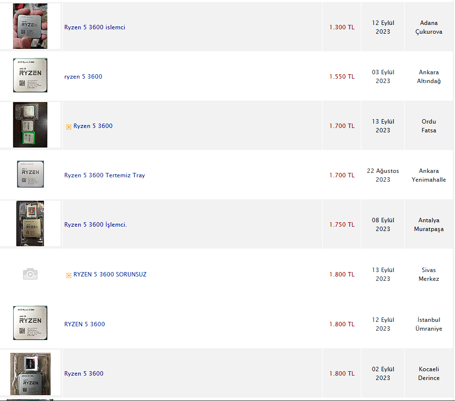Click thumbnail of Ankara Altındağ ryzen listing
The image size is (455, 401).
coord(30,76)
